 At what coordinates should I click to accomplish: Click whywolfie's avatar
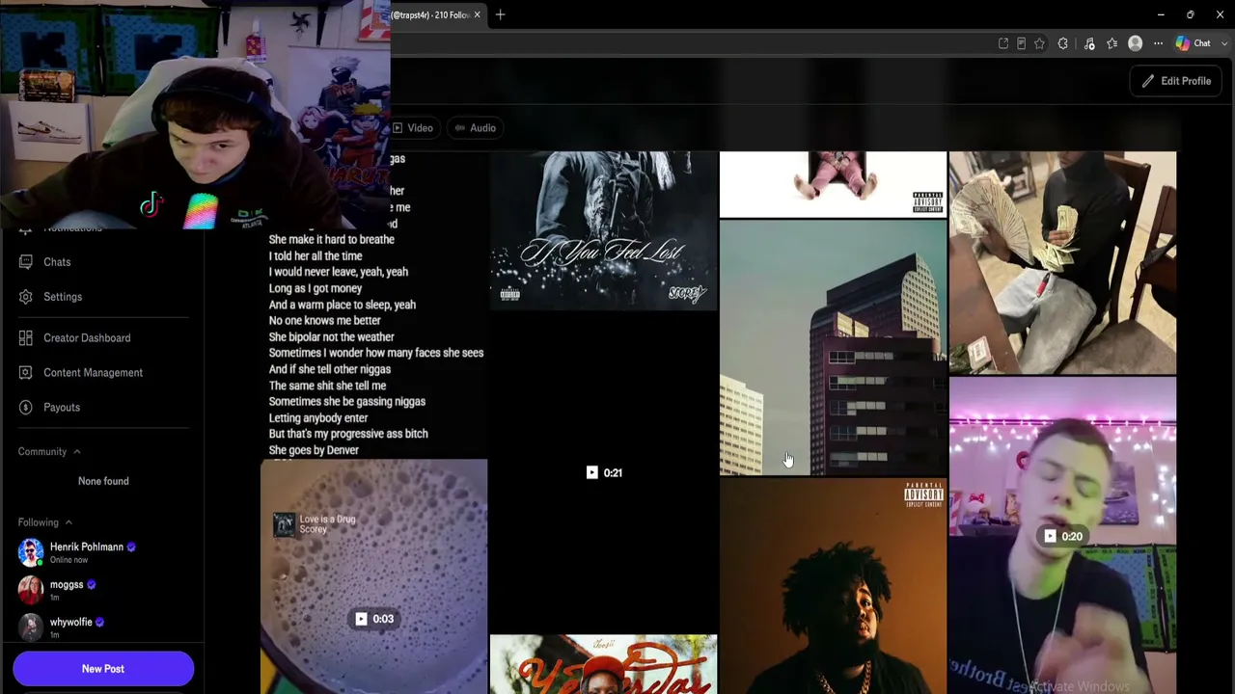[x=31, y=627]
